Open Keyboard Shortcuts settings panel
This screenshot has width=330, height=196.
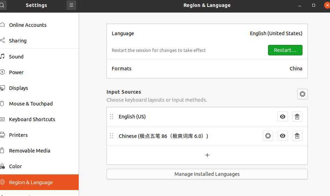(32, 119)
